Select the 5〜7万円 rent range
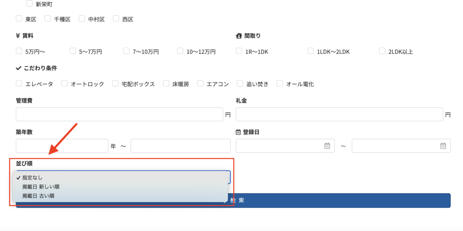The image size is (463, 231). (x=73, y=50)
